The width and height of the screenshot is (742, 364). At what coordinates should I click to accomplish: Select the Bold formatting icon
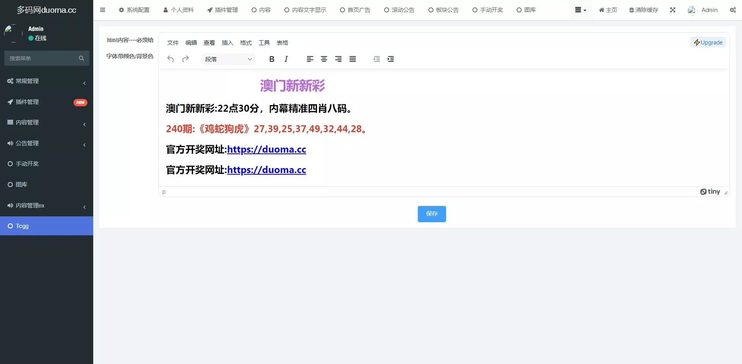pos(272,59)
